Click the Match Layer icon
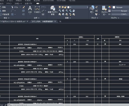129x106 pixels. (74, 14)
